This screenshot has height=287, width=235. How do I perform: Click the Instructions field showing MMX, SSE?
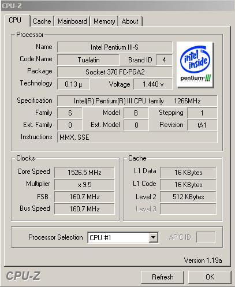click(137, 137)
